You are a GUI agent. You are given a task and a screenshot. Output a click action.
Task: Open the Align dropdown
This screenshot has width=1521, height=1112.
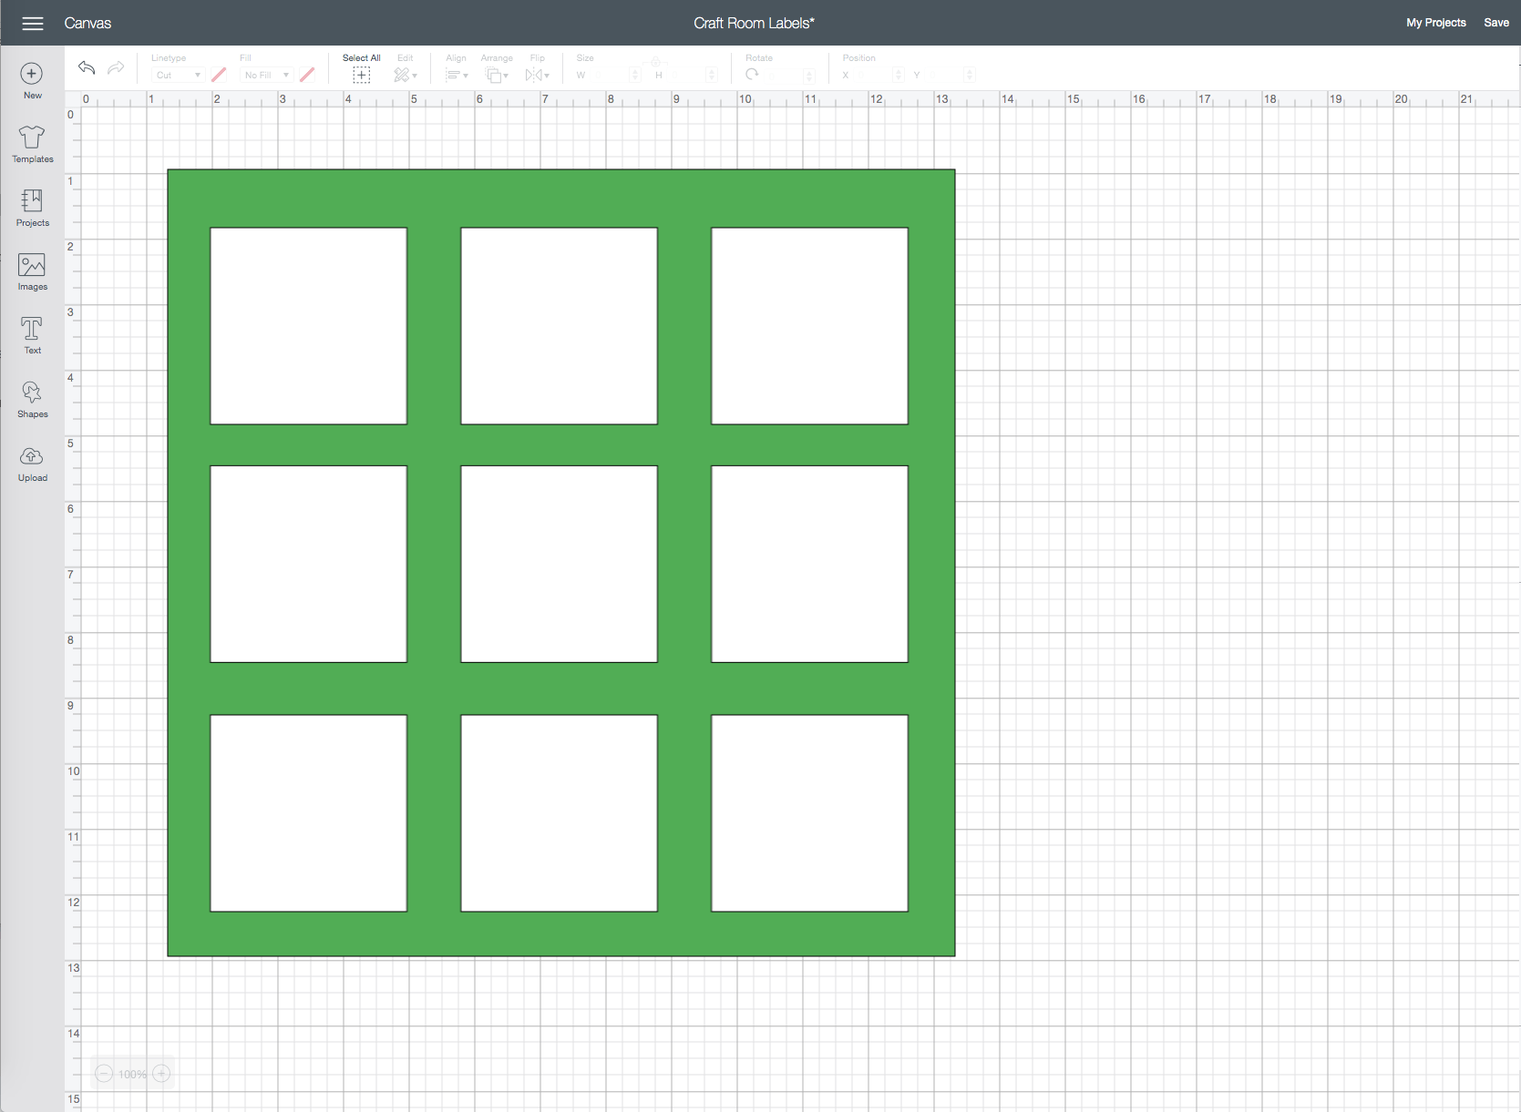coord(457,75)
